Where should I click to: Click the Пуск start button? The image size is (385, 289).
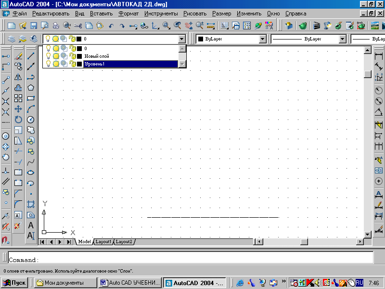(x=14, y=283)
